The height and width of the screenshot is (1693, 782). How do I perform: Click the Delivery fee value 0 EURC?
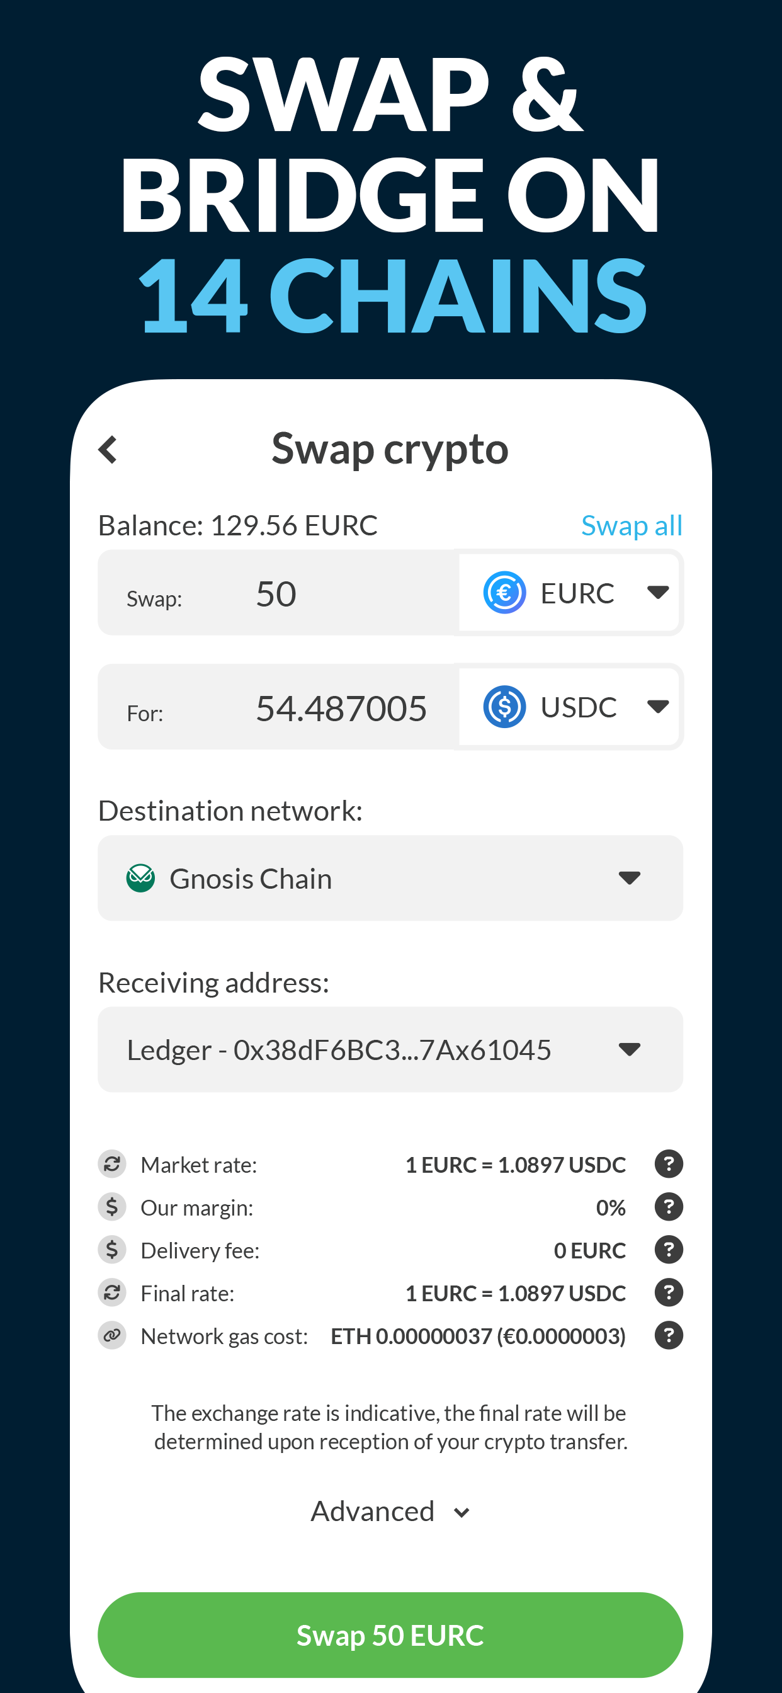point(589,1250)
